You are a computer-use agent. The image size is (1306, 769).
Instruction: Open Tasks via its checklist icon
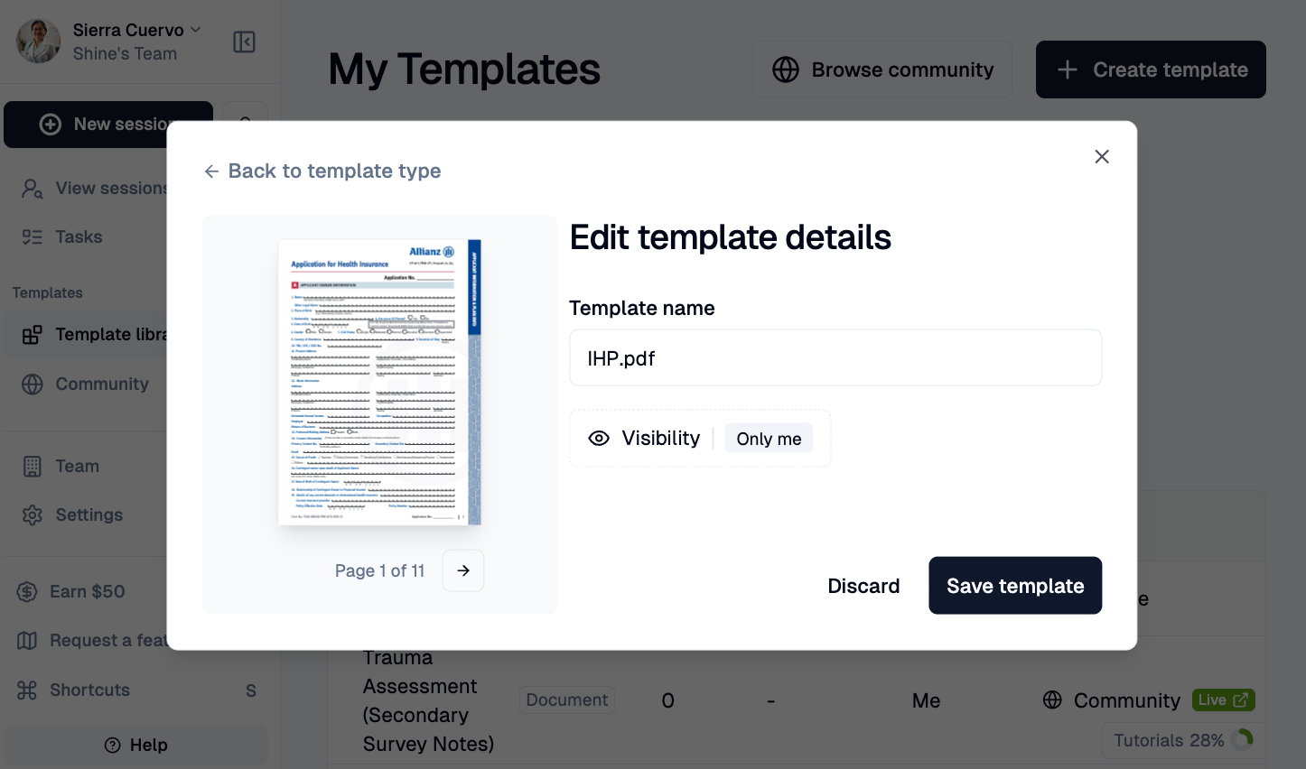(32, 236)
